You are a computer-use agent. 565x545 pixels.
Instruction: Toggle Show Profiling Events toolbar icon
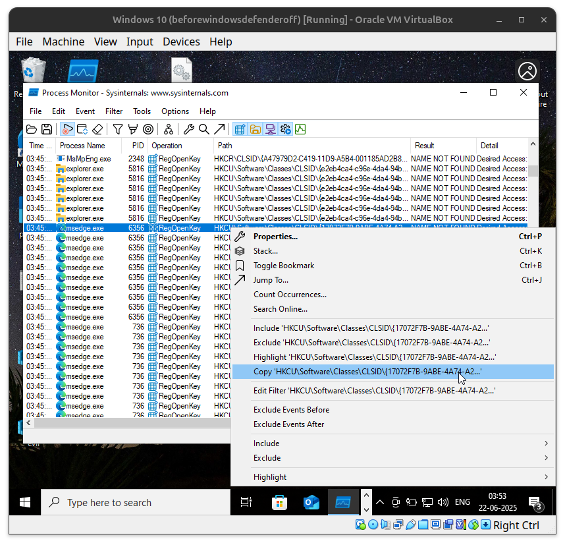(300, 129)
